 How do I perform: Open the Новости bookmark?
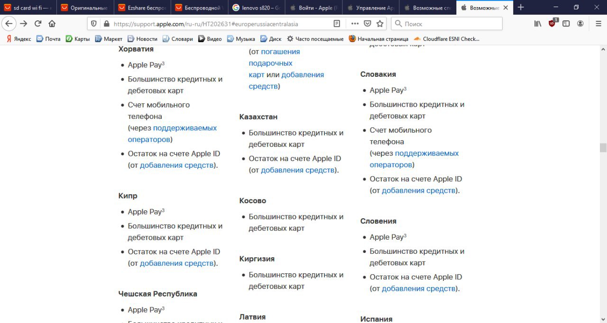pyautogui.click(x=142, y=39)
